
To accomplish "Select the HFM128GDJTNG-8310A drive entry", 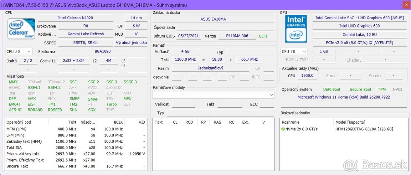I will point(364,129).
